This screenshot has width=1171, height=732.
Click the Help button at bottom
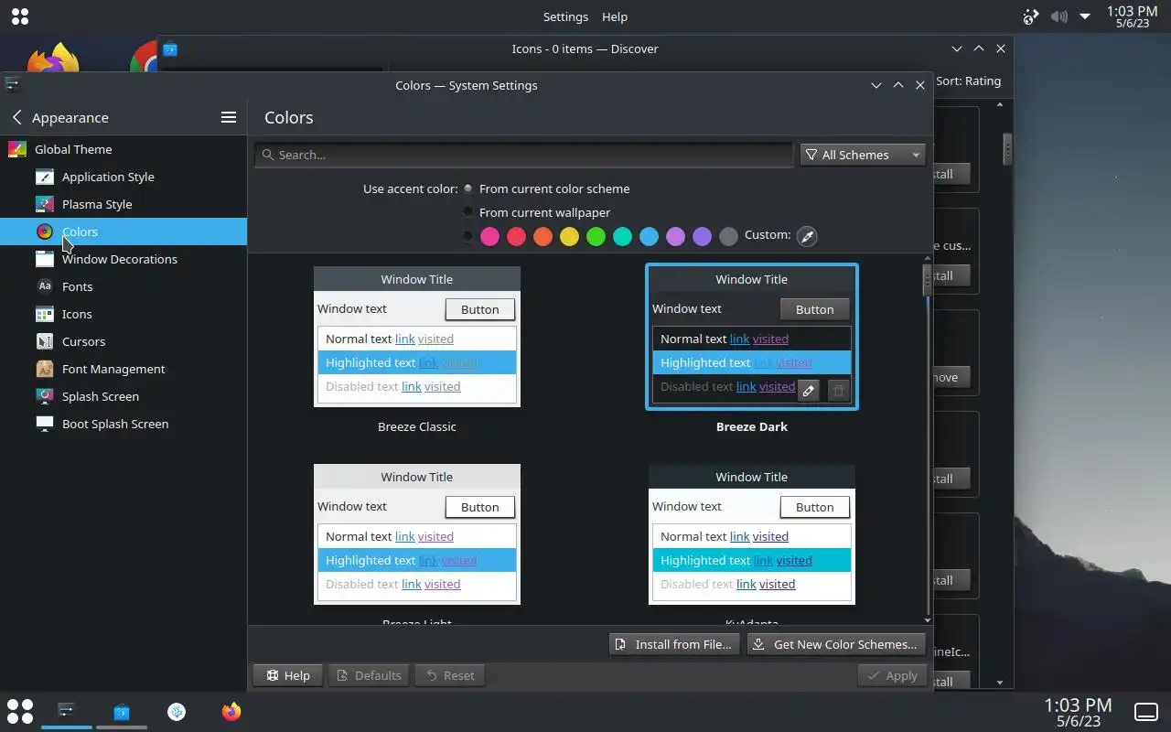click(288, 675)
